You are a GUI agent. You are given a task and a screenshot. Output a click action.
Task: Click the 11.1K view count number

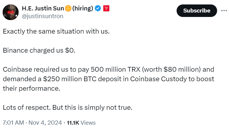pyautogui.click(x=73, y=123)
